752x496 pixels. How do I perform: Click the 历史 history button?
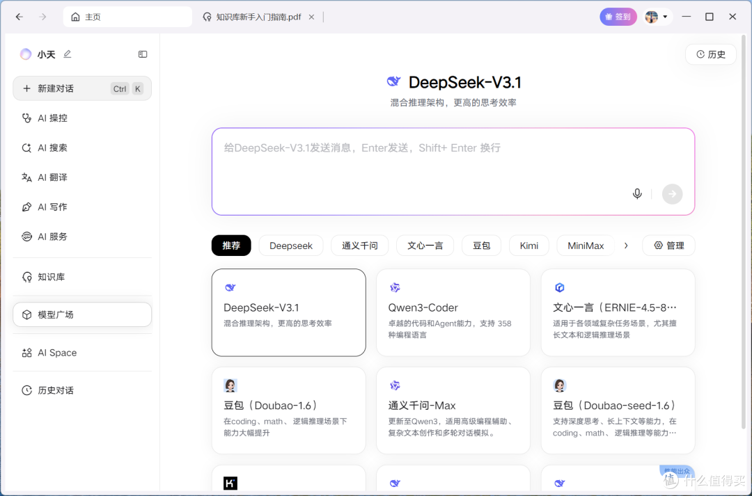(x=710, y=54)
